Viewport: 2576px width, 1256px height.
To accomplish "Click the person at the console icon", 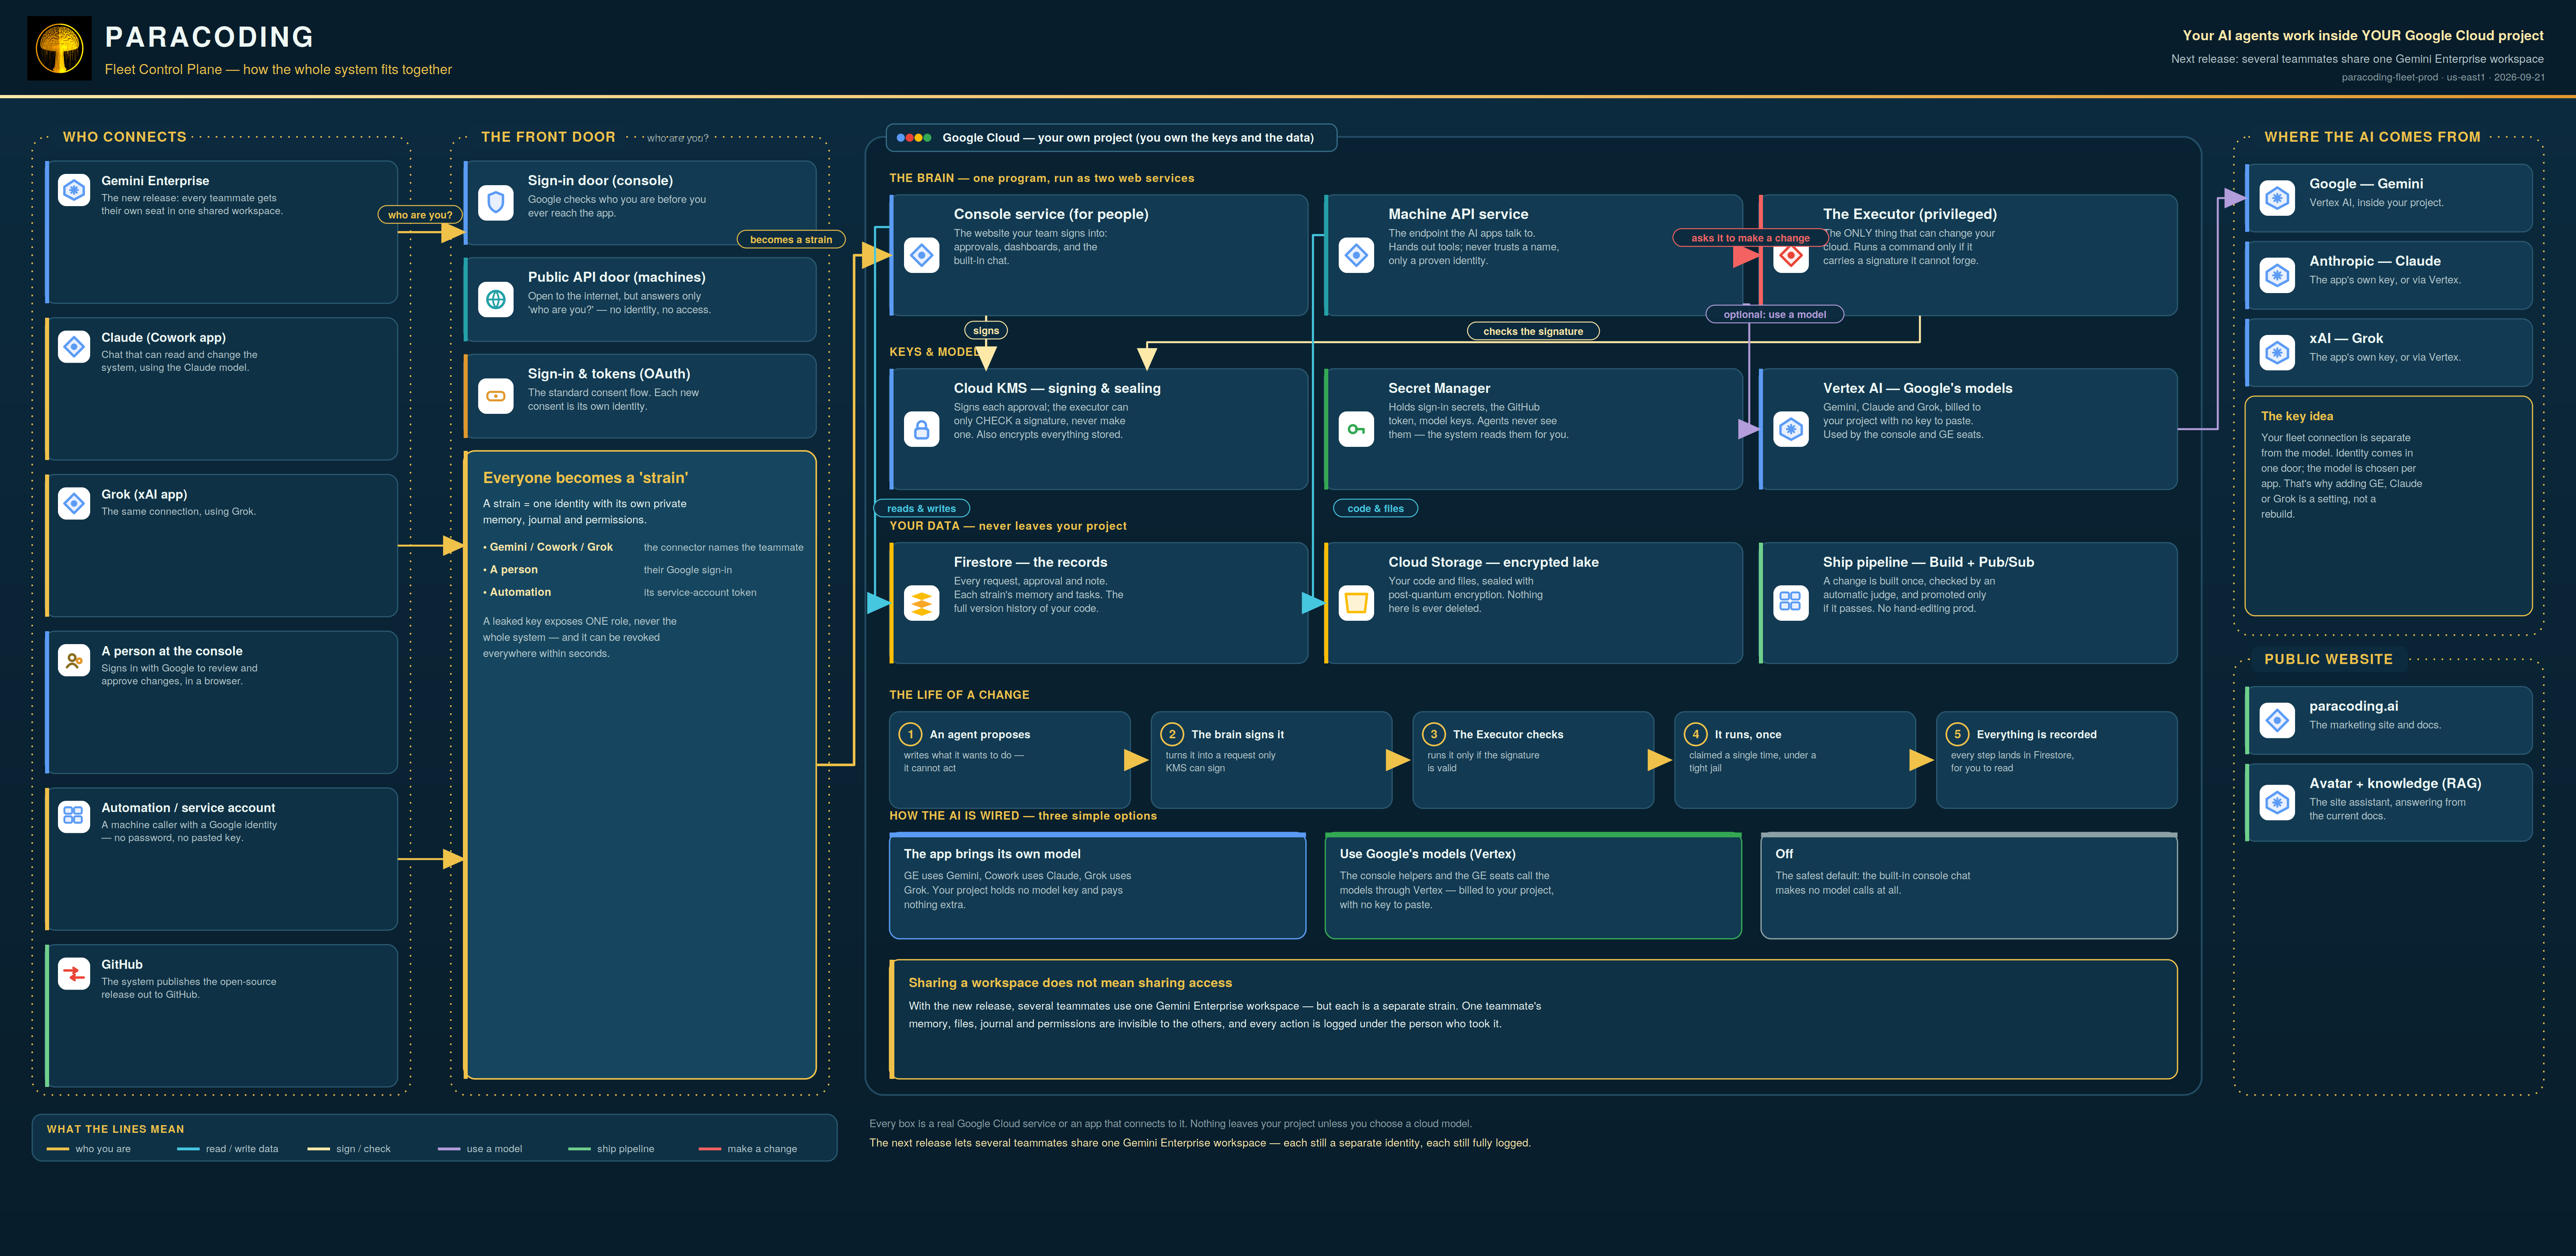I will (74, 660).
